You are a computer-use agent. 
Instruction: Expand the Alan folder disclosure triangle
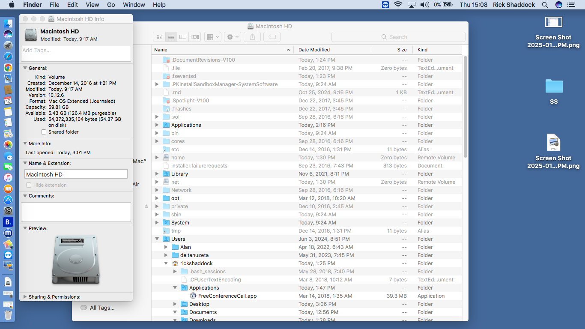click(166, 247)
